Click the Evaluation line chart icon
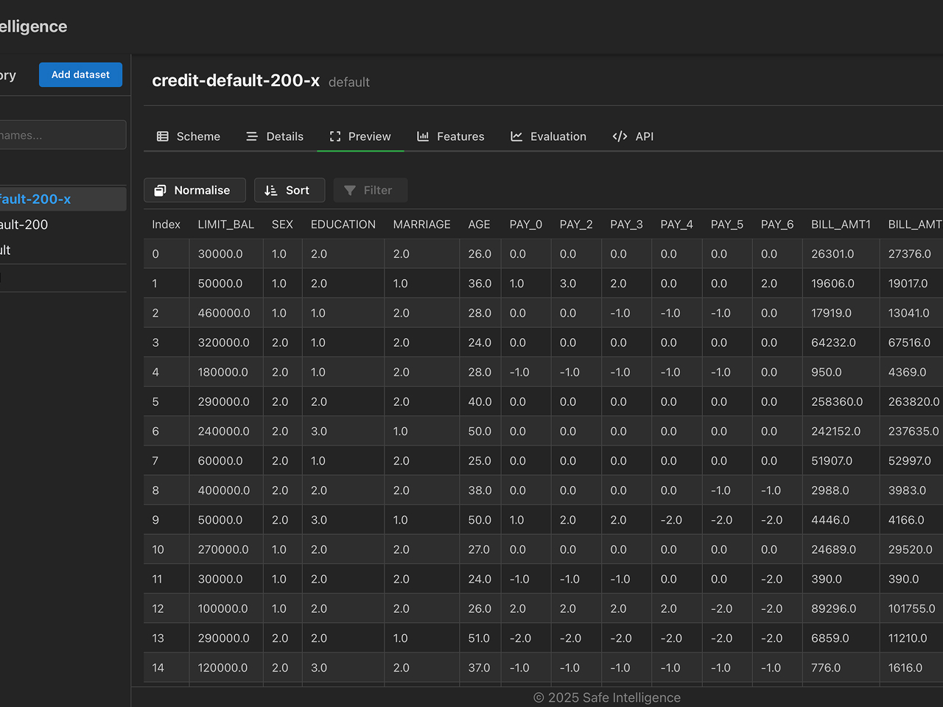This screenshot has height=707, width=943. pos(516,136)
